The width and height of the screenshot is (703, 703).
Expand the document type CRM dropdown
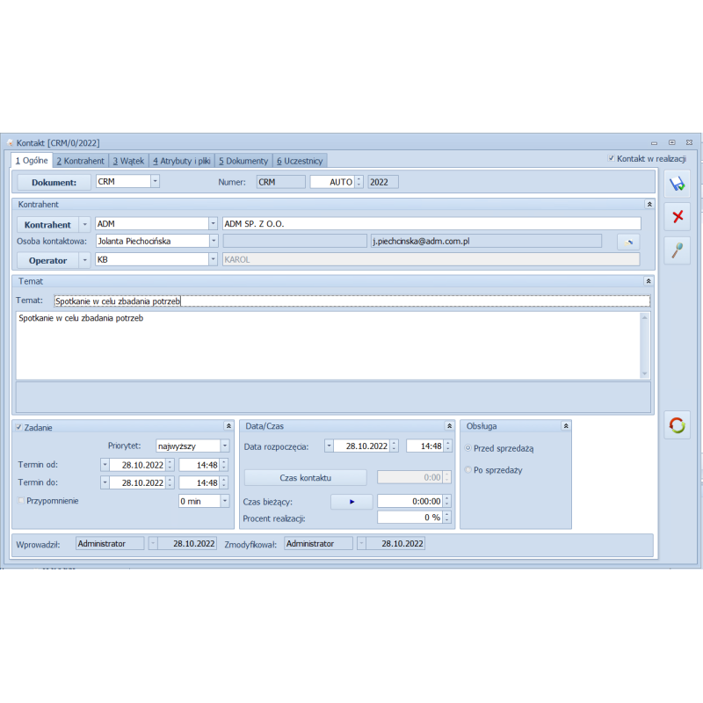point(155,182)
